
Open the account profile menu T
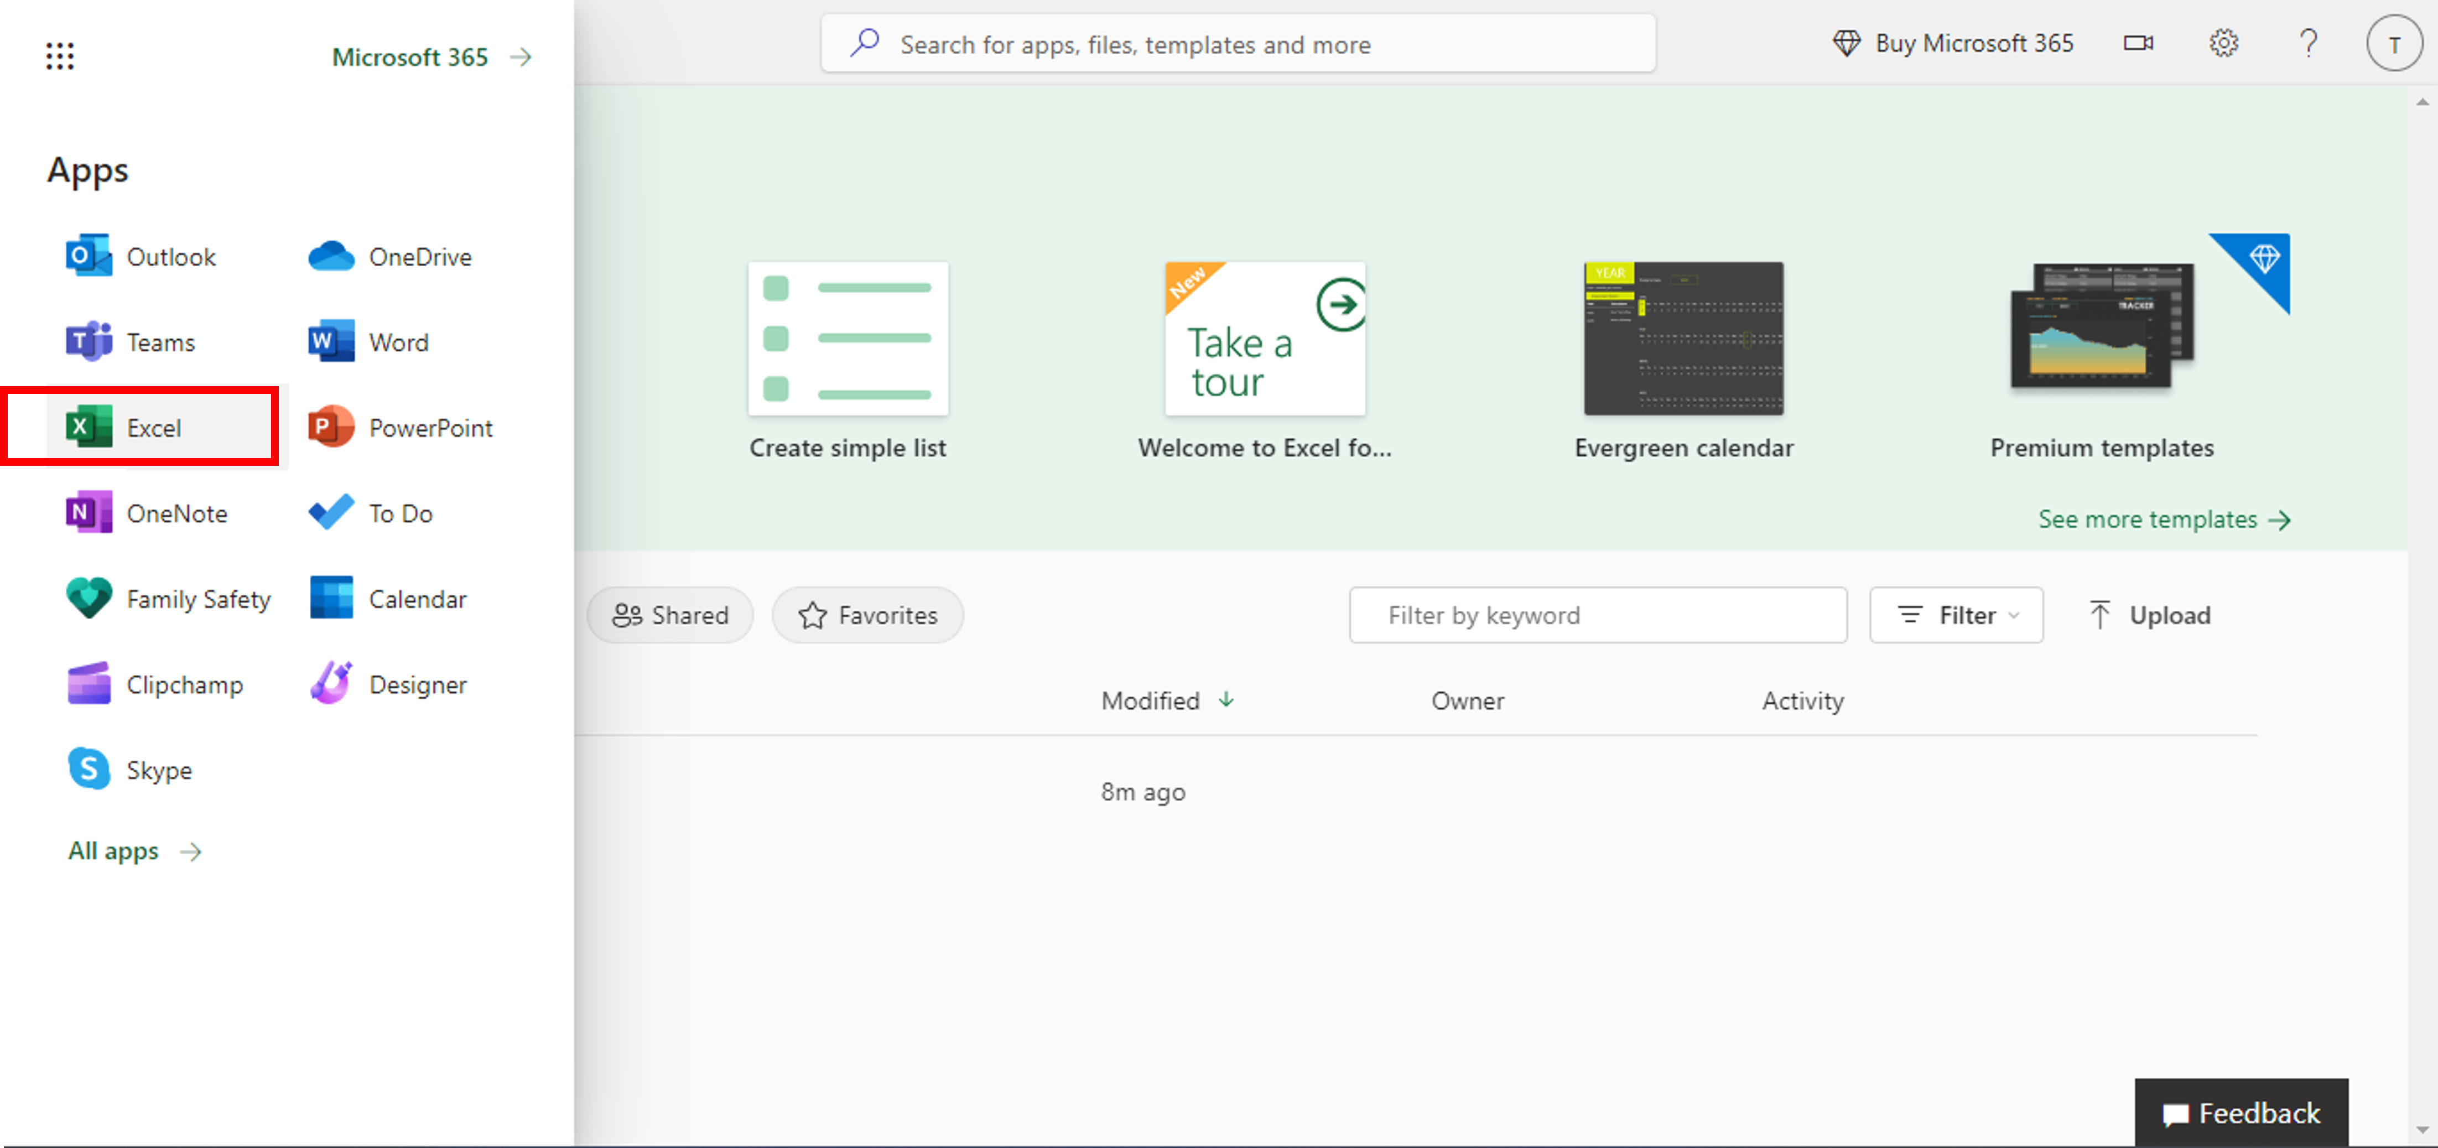[2394, 44]
